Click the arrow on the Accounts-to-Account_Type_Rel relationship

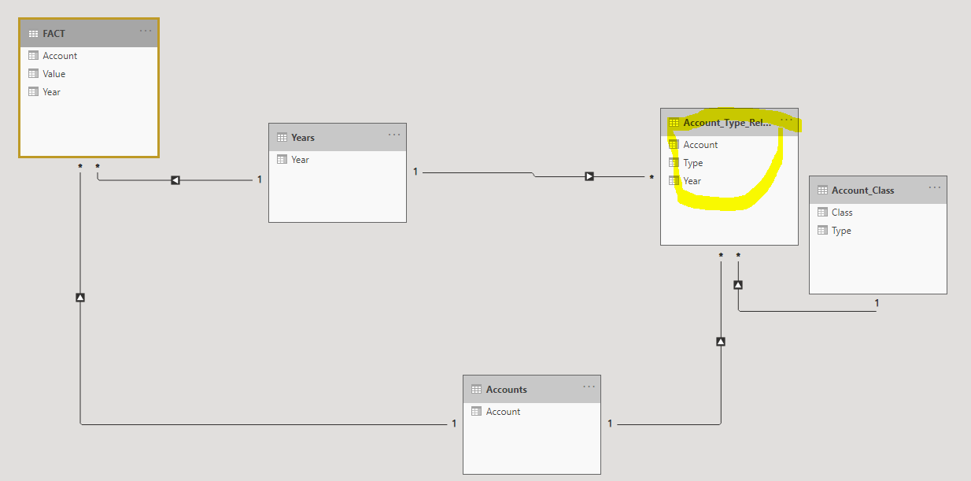click(x=721, y=342)
